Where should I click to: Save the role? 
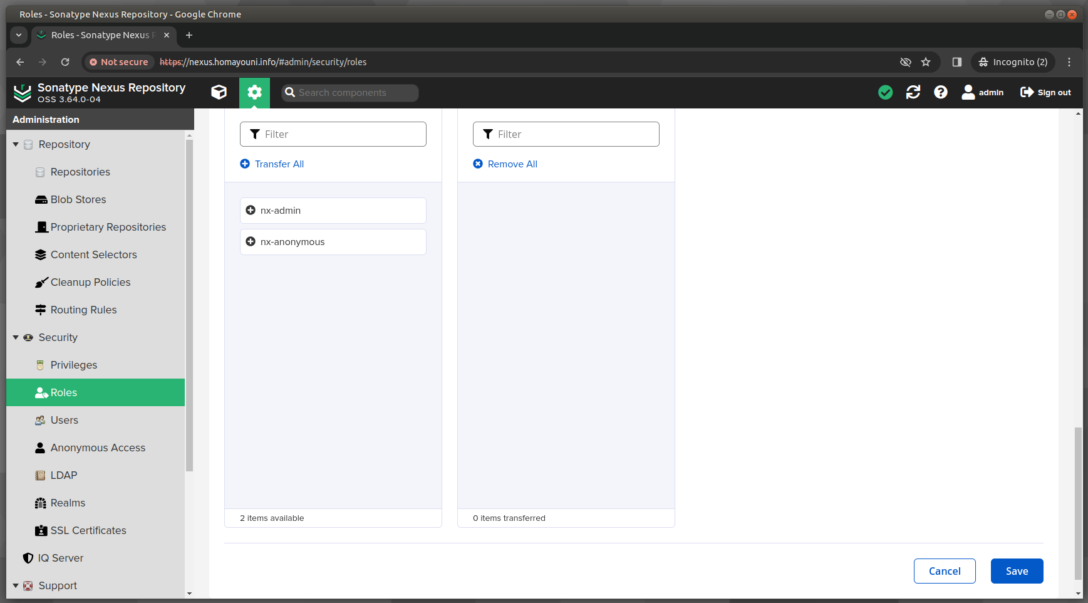(x=1017, y=571)
